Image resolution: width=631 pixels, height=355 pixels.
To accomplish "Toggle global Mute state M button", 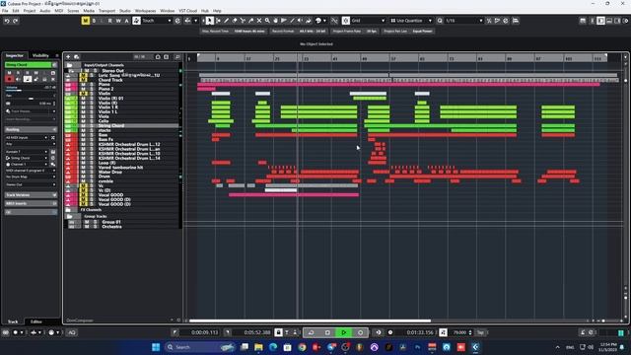I will (86, 21).
